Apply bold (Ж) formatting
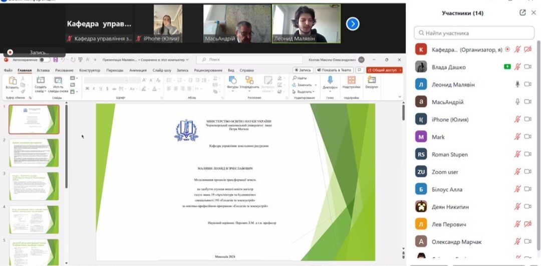 coord(87,89)
